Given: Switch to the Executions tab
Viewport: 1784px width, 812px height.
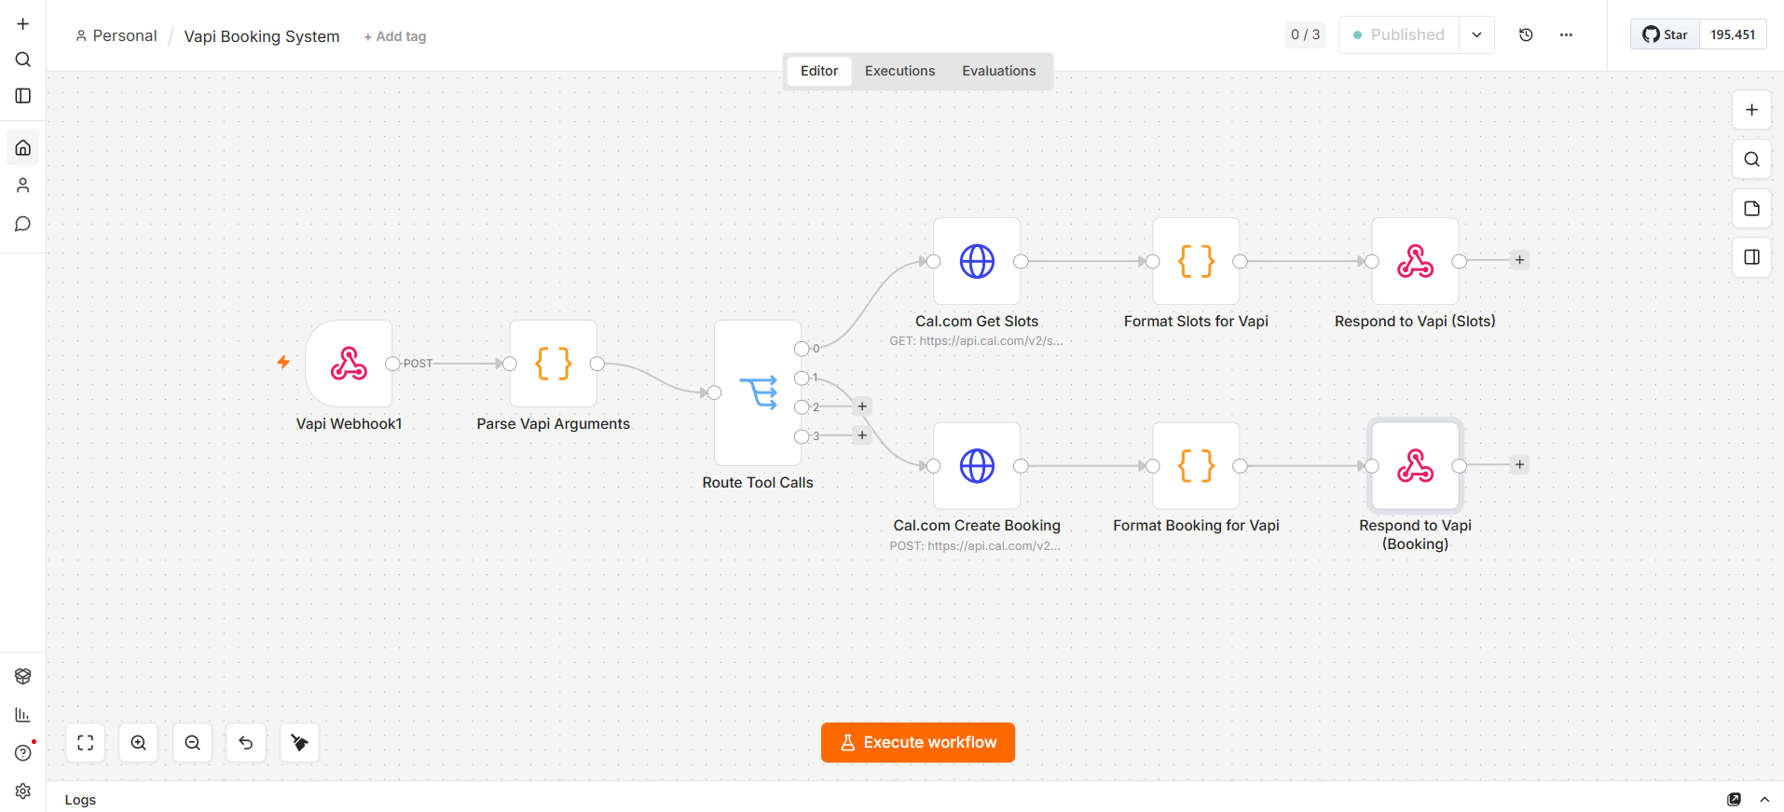Looking at the screenshot, I should [x=899, y=71].
